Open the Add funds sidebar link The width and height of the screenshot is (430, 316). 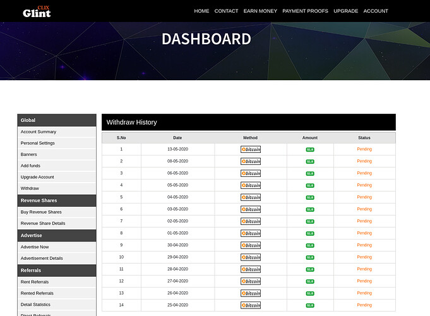[x=32, y=166]
